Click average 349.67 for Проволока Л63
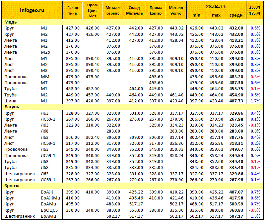265x221 pixels. point(236,149)
